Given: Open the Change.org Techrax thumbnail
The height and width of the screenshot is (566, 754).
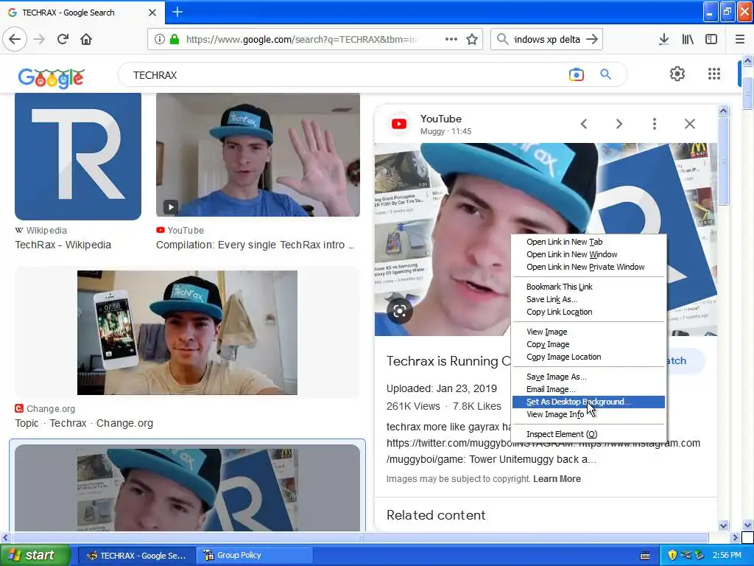Looking at the screenshot, I should (x=187, y=332).
